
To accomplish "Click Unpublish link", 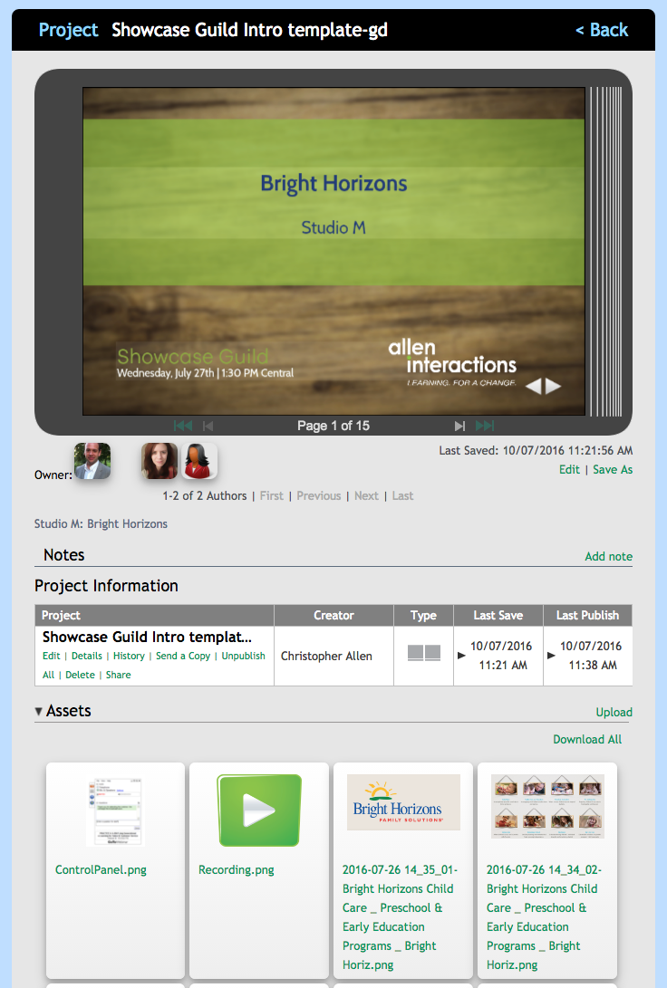I will coord(244,656).
